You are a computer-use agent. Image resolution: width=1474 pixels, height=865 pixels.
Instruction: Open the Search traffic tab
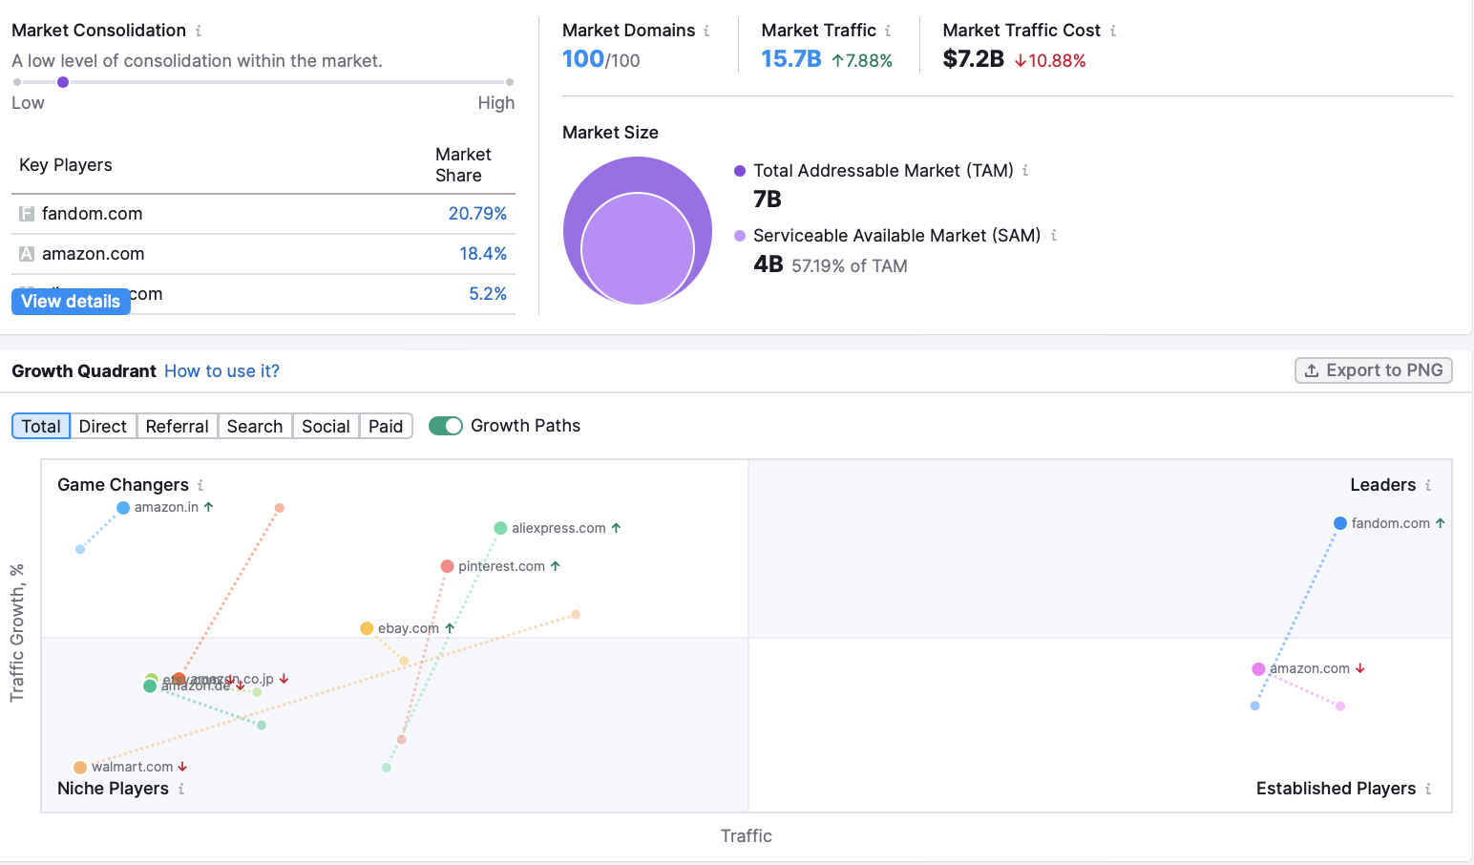(255, 426)
